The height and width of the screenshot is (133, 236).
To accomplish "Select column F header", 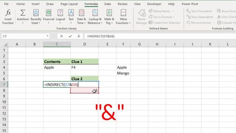I will pos(123,44).
